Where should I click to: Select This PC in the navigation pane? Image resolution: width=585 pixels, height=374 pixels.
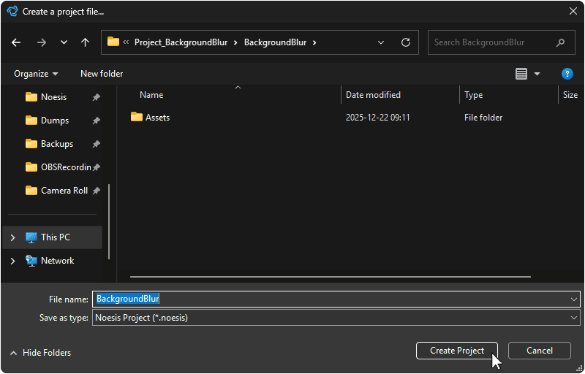[x=52, y=237]
